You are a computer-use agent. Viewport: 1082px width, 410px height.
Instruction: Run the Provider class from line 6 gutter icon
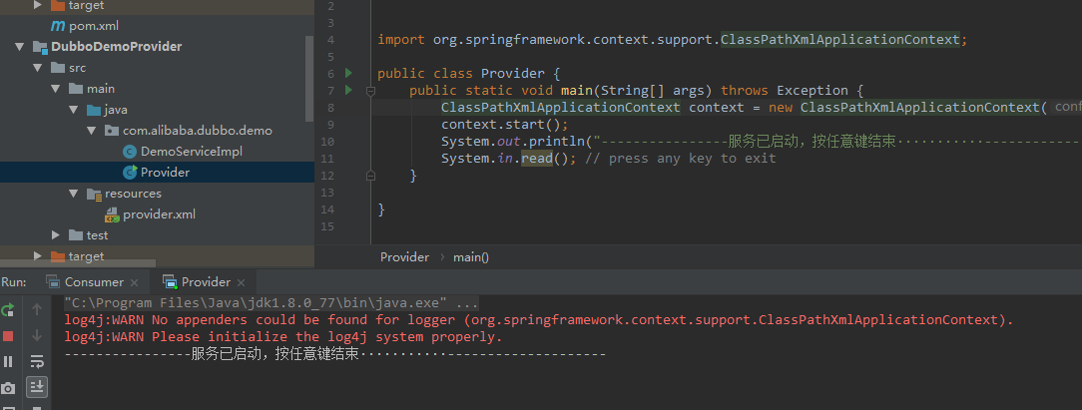pyautogui.click(x=348, y=73)
